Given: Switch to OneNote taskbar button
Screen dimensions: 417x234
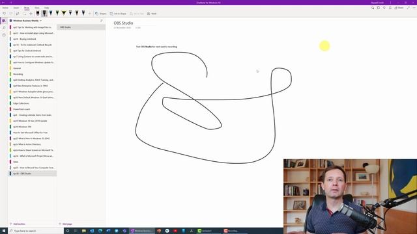Looking at the screenshot, I should click(x=141, y=231).
